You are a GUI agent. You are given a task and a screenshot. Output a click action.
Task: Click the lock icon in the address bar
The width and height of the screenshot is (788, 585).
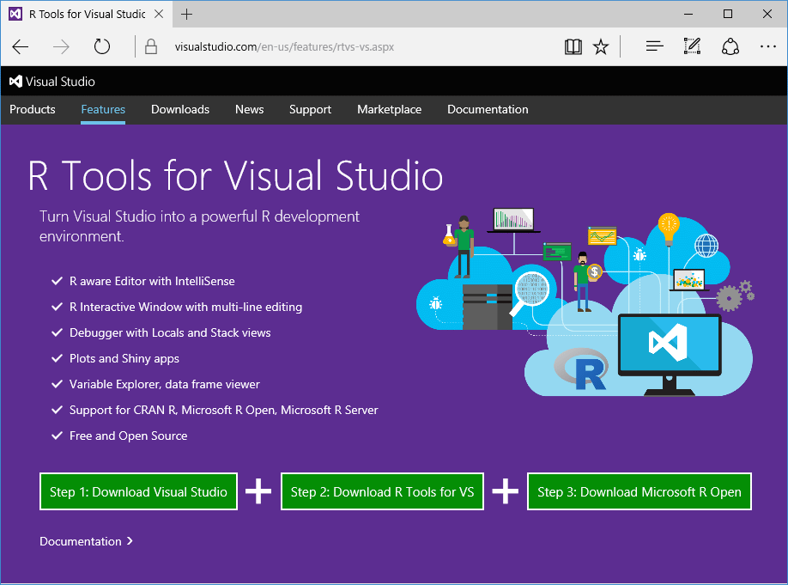150,46
